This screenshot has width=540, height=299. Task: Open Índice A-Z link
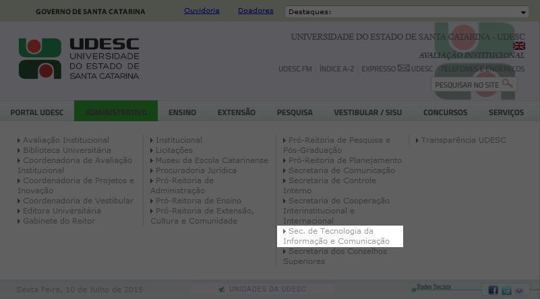[337, 69]
